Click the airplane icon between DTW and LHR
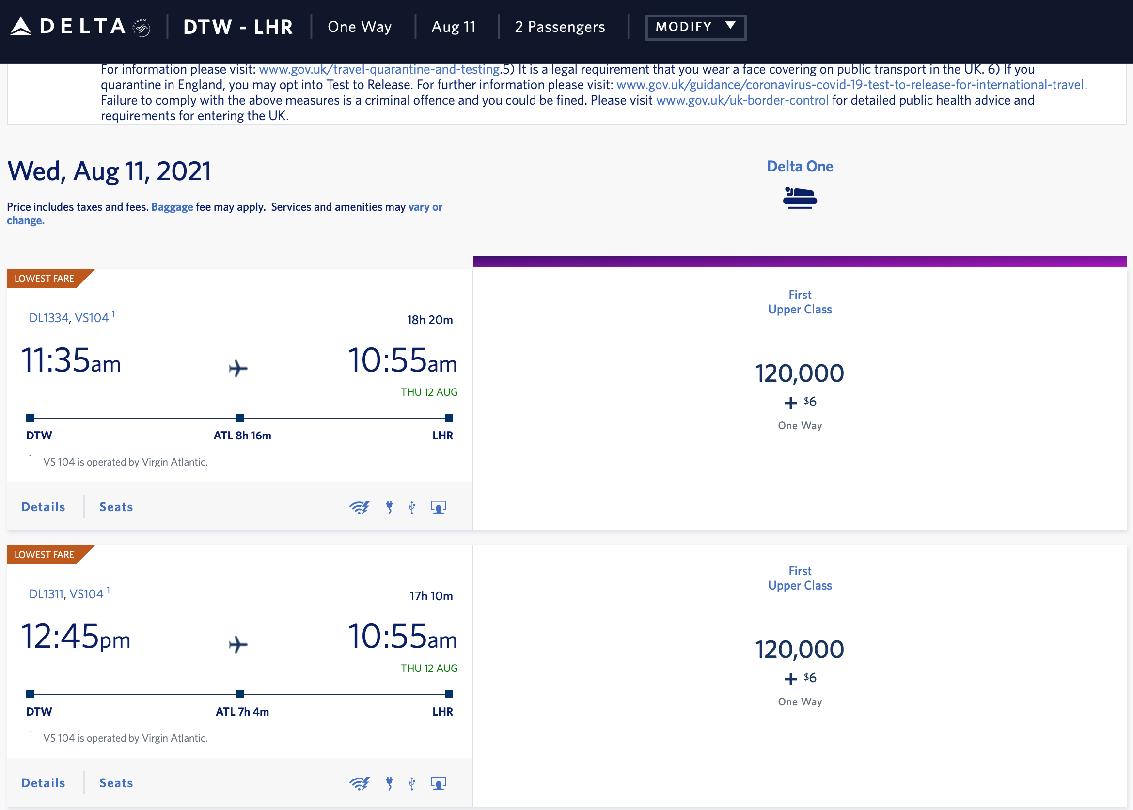 coord(238,368)
